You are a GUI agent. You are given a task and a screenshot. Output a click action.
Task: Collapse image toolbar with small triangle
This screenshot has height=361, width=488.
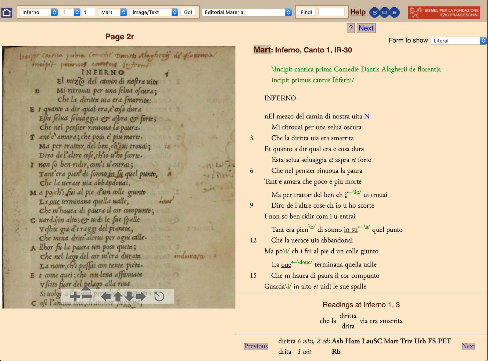pyautogui.click(x=86, y=288)
